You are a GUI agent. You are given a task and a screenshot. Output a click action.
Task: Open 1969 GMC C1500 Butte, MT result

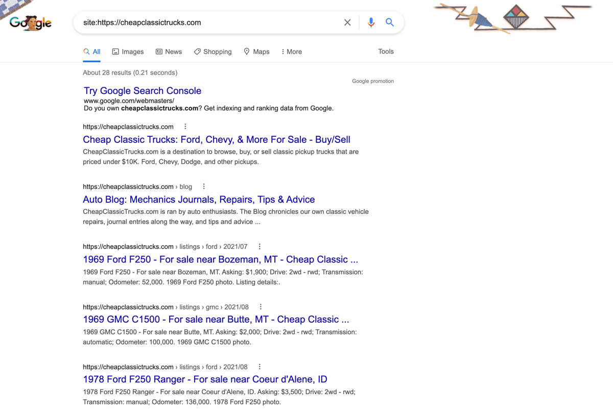pyautogui.click(x=216, y=320)
